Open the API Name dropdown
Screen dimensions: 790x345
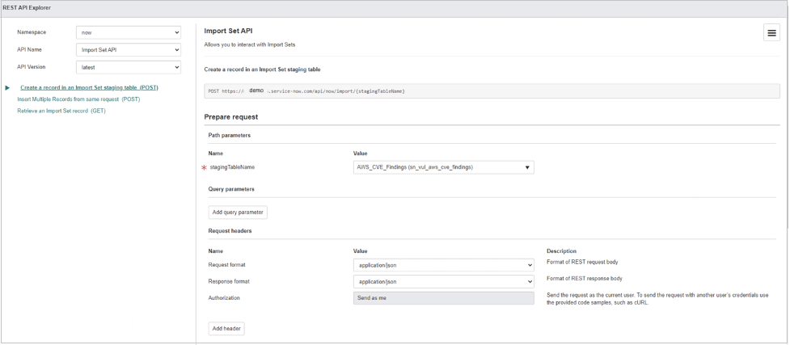click(129, 50)
